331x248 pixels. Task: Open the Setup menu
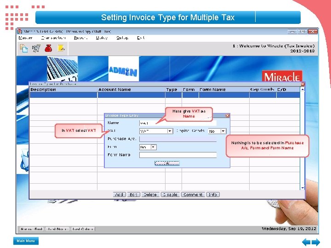pos(122,38)
